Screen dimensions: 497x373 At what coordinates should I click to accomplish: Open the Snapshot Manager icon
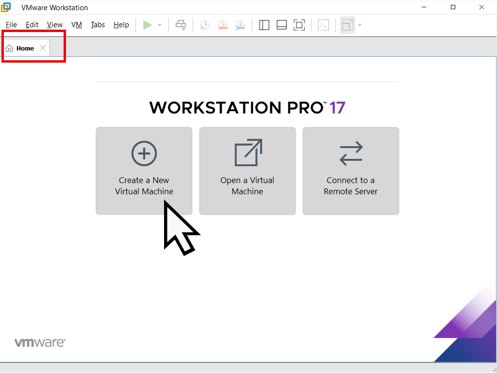[240, 25]
